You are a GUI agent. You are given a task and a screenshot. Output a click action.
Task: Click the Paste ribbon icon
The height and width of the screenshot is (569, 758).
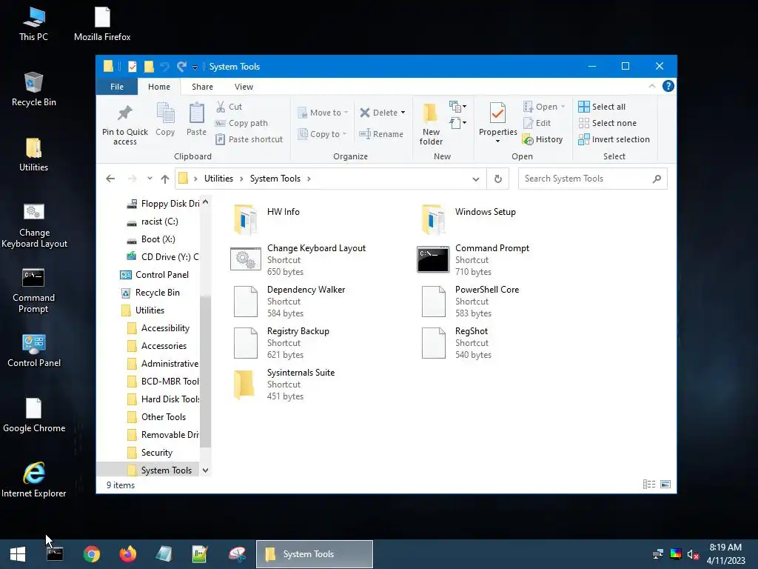(x=196, y=113)
